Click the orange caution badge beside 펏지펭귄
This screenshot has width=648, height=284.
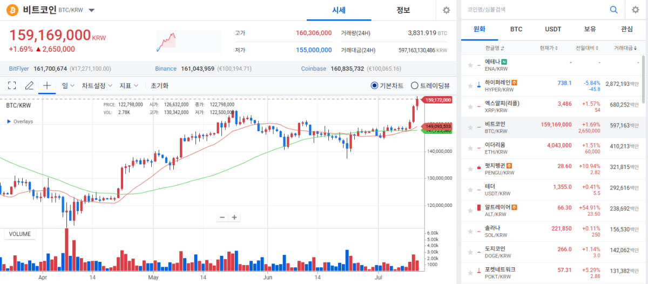pos(509,165)
